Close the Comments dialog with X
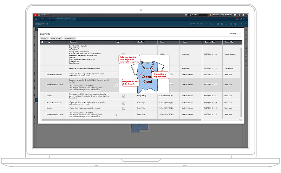The width and height of the screenshot is (281, 173). (241, 34)
